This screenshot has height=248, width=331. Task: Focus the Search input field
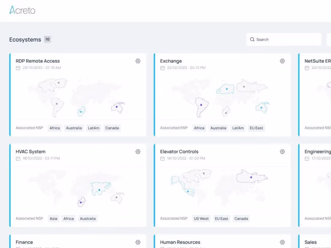(284, 39)
